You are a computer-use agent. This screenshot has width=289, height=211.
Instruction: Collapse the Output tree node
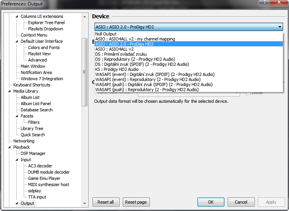point(17,204)
